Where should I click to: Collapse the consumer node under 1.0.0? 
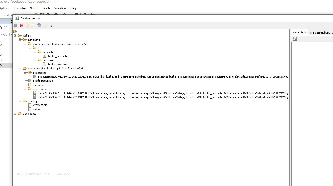35,60
